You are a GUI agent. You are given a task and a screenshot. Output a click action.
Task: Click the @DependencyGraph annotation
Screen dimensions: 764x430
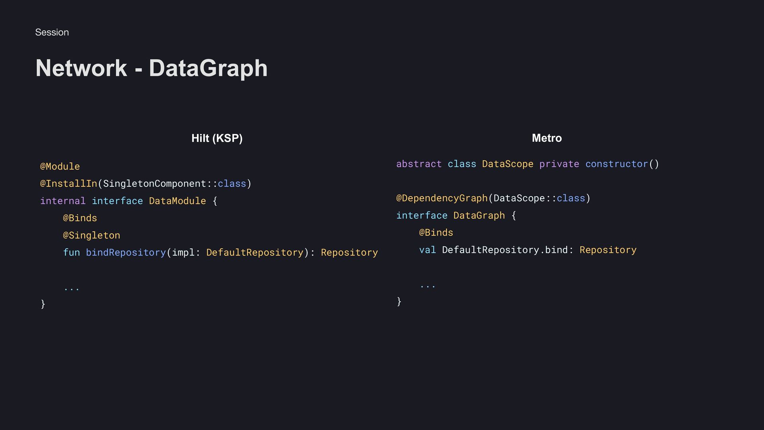442,198
